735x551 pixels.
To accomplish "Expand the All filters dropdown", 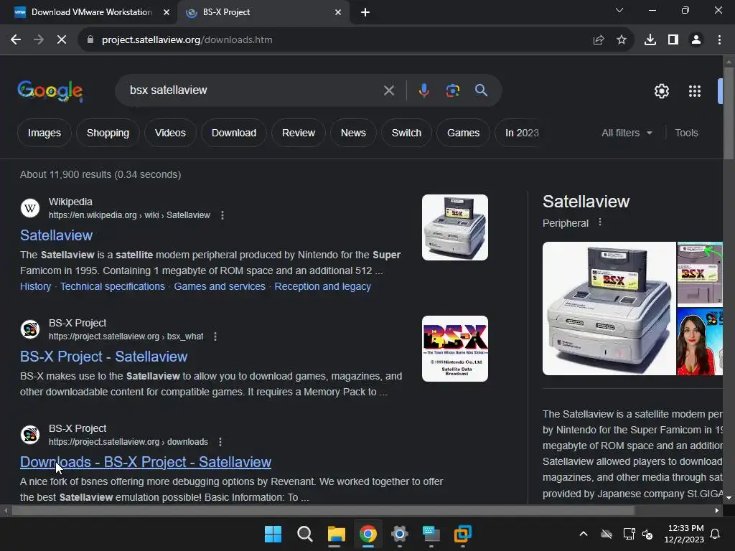I will coord(627,133).
